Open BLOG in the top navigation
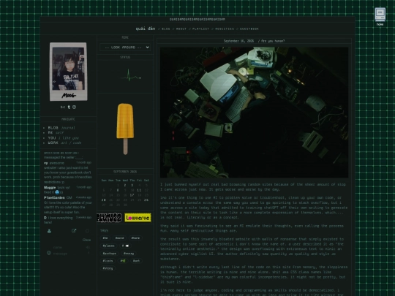 [x=166, y=29]
